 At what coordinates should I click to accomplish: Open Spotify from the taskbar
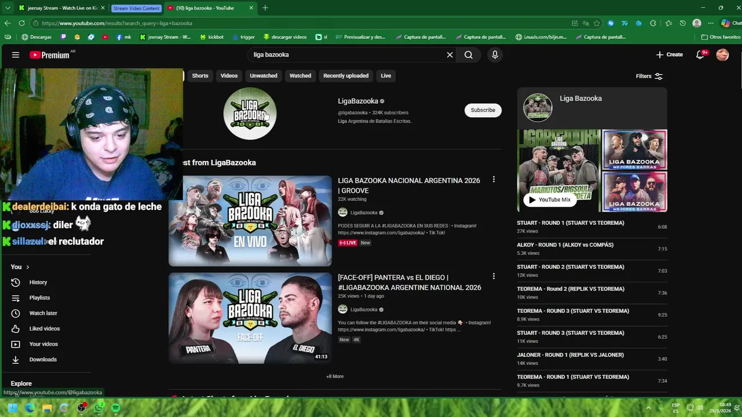[x=116, y=408]
